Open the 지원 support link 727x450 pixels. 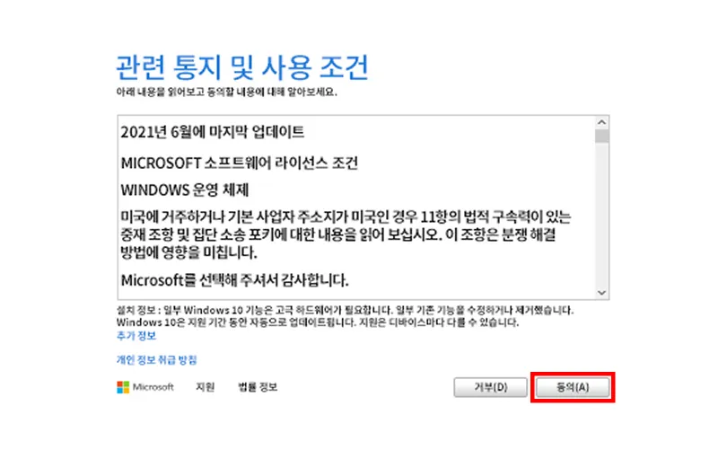click(205, 387)
